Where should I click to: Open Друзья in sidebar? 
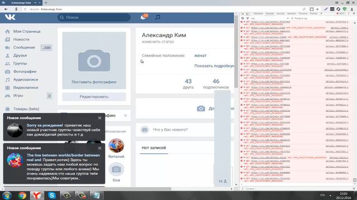(20, 56)
